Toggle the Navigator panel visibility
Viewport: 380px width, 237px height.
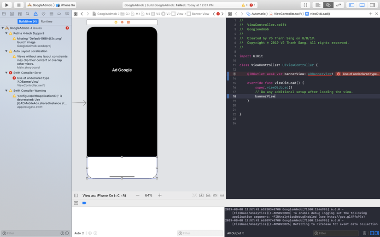point(351,5)
